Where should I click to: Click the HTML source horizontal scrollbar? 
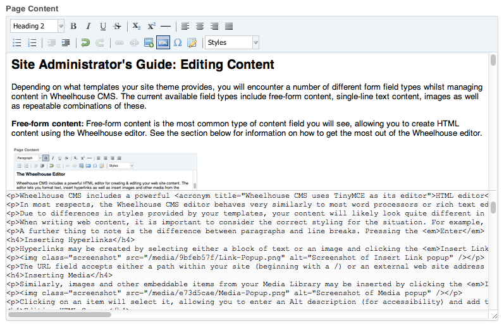click(x=59, y=315)
